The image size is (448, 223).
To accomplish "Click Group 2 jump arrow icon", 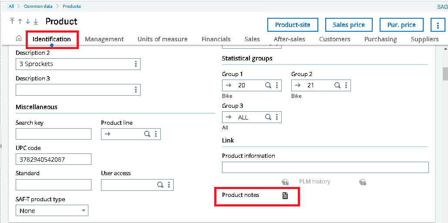I will pos(298,85).
